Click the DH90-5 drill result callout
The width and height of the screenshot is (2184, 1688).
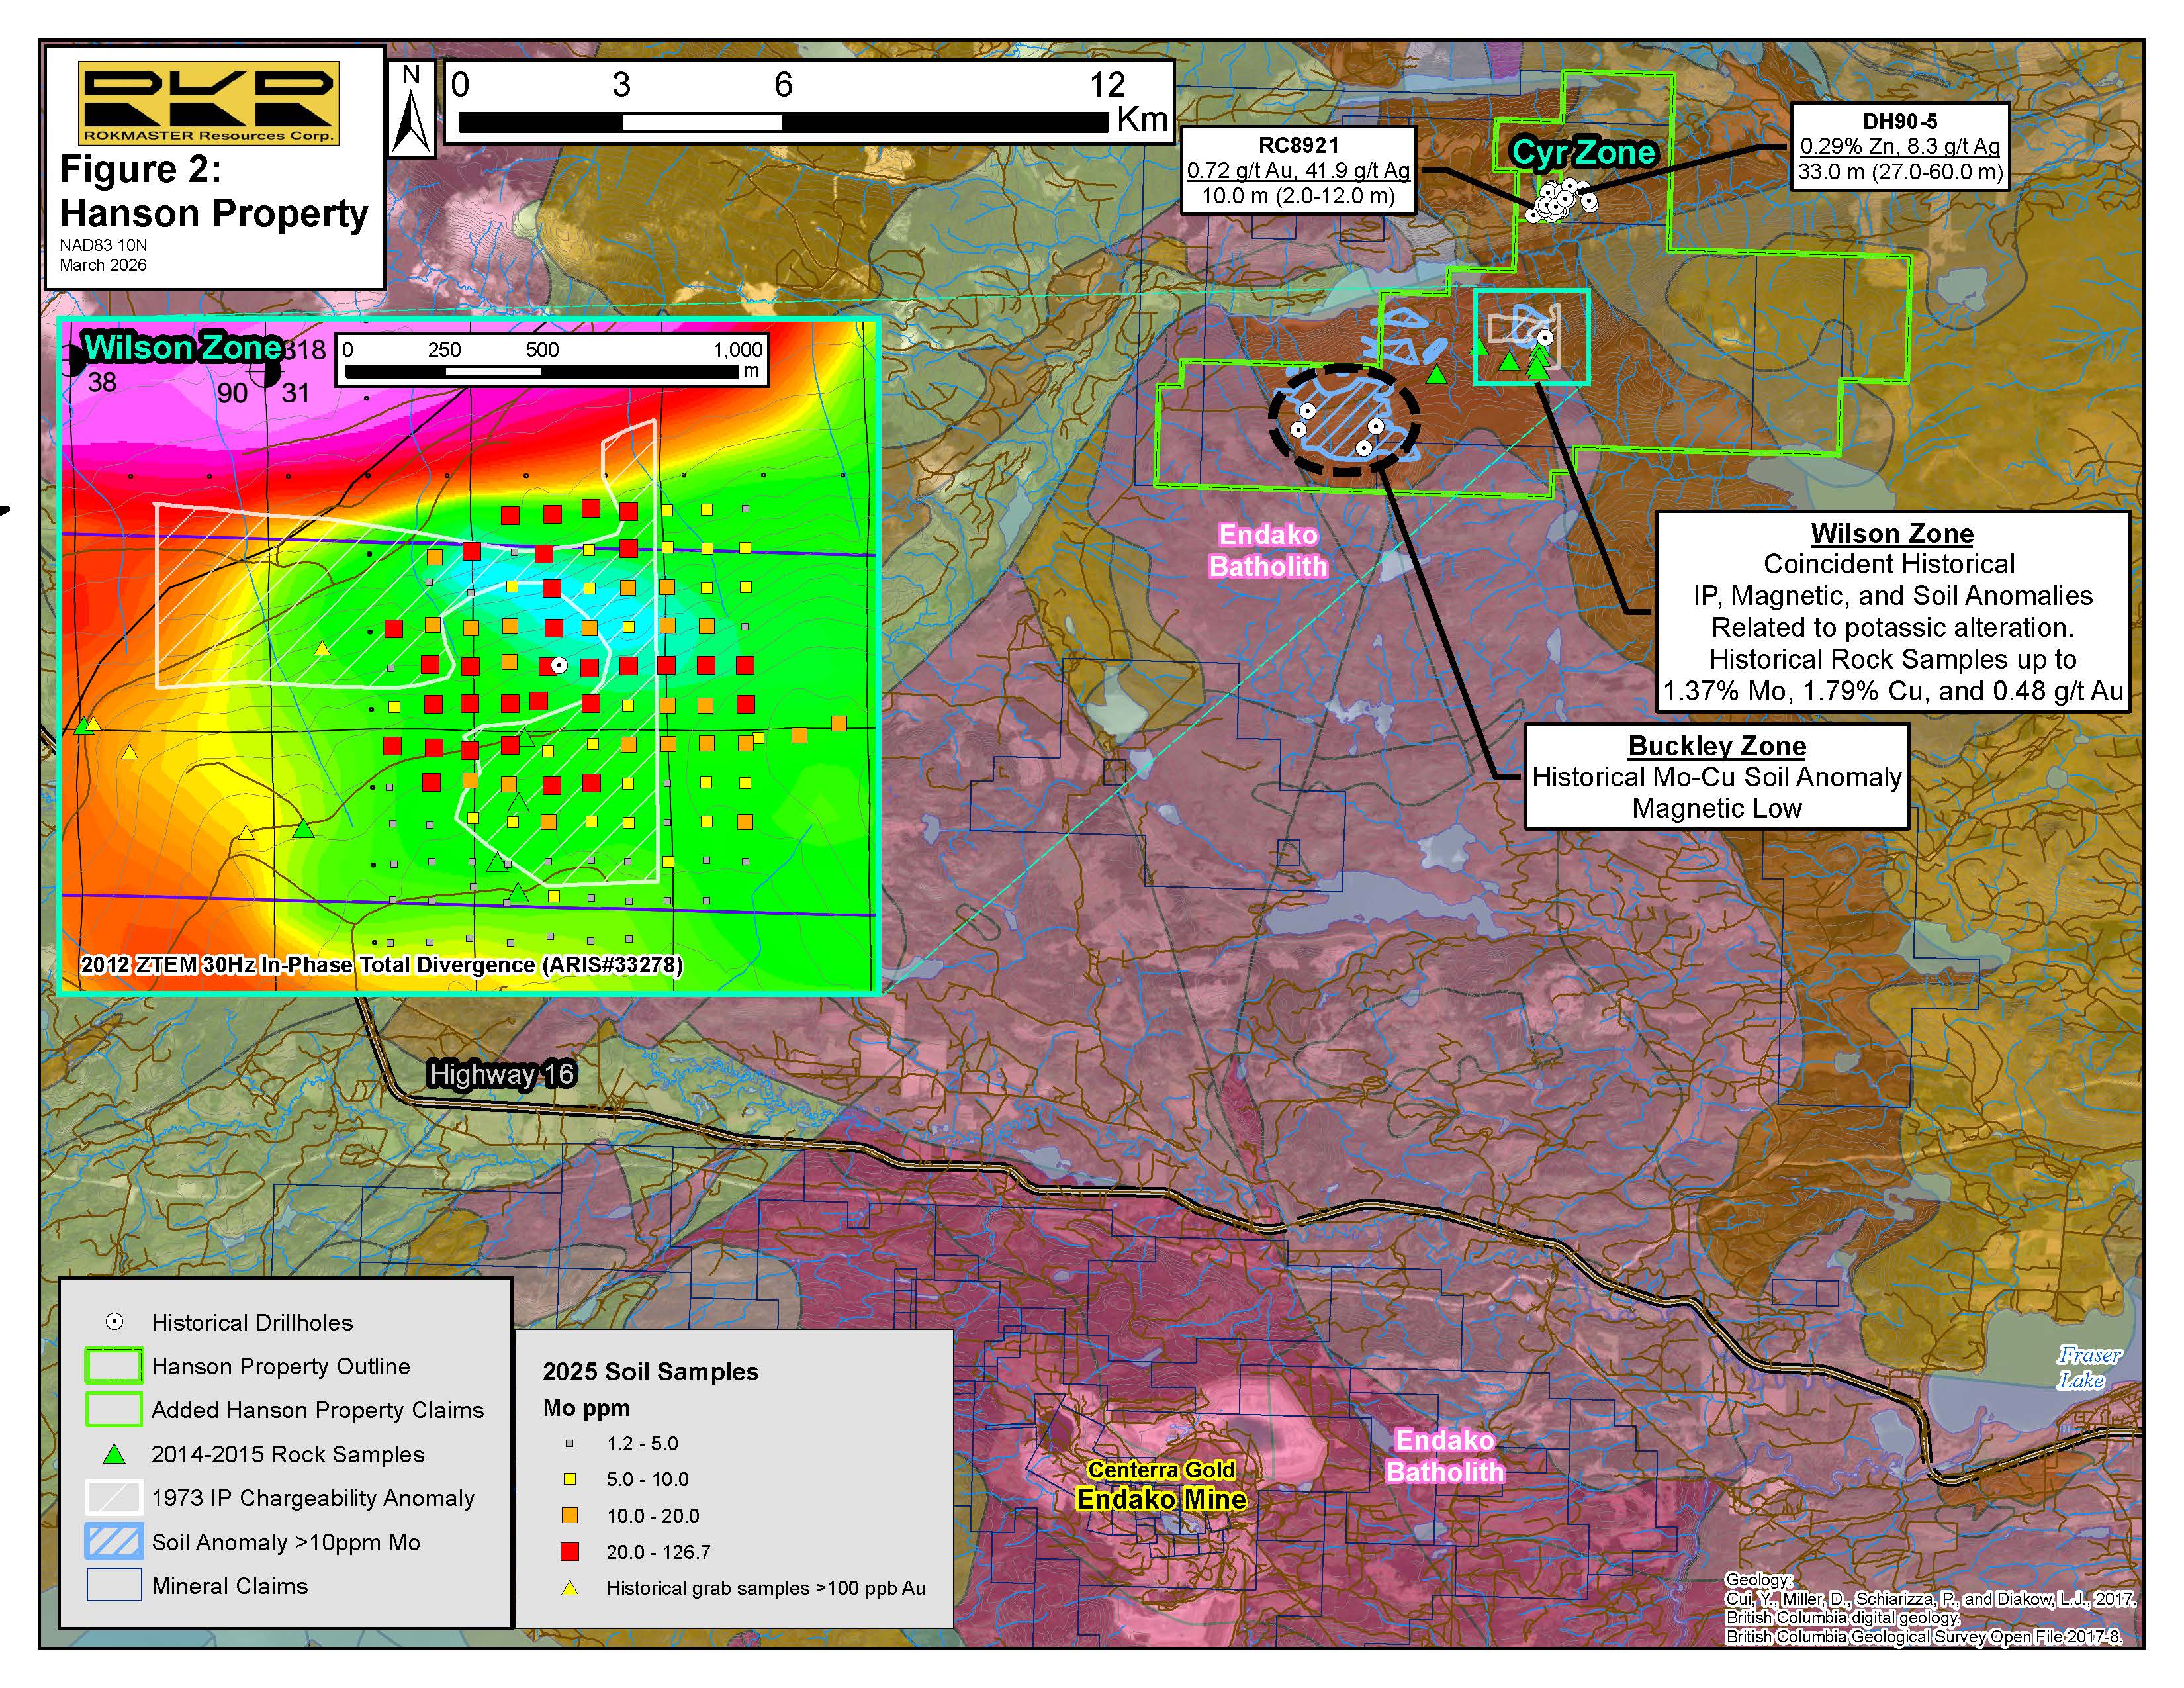[x=1899, y=147]
